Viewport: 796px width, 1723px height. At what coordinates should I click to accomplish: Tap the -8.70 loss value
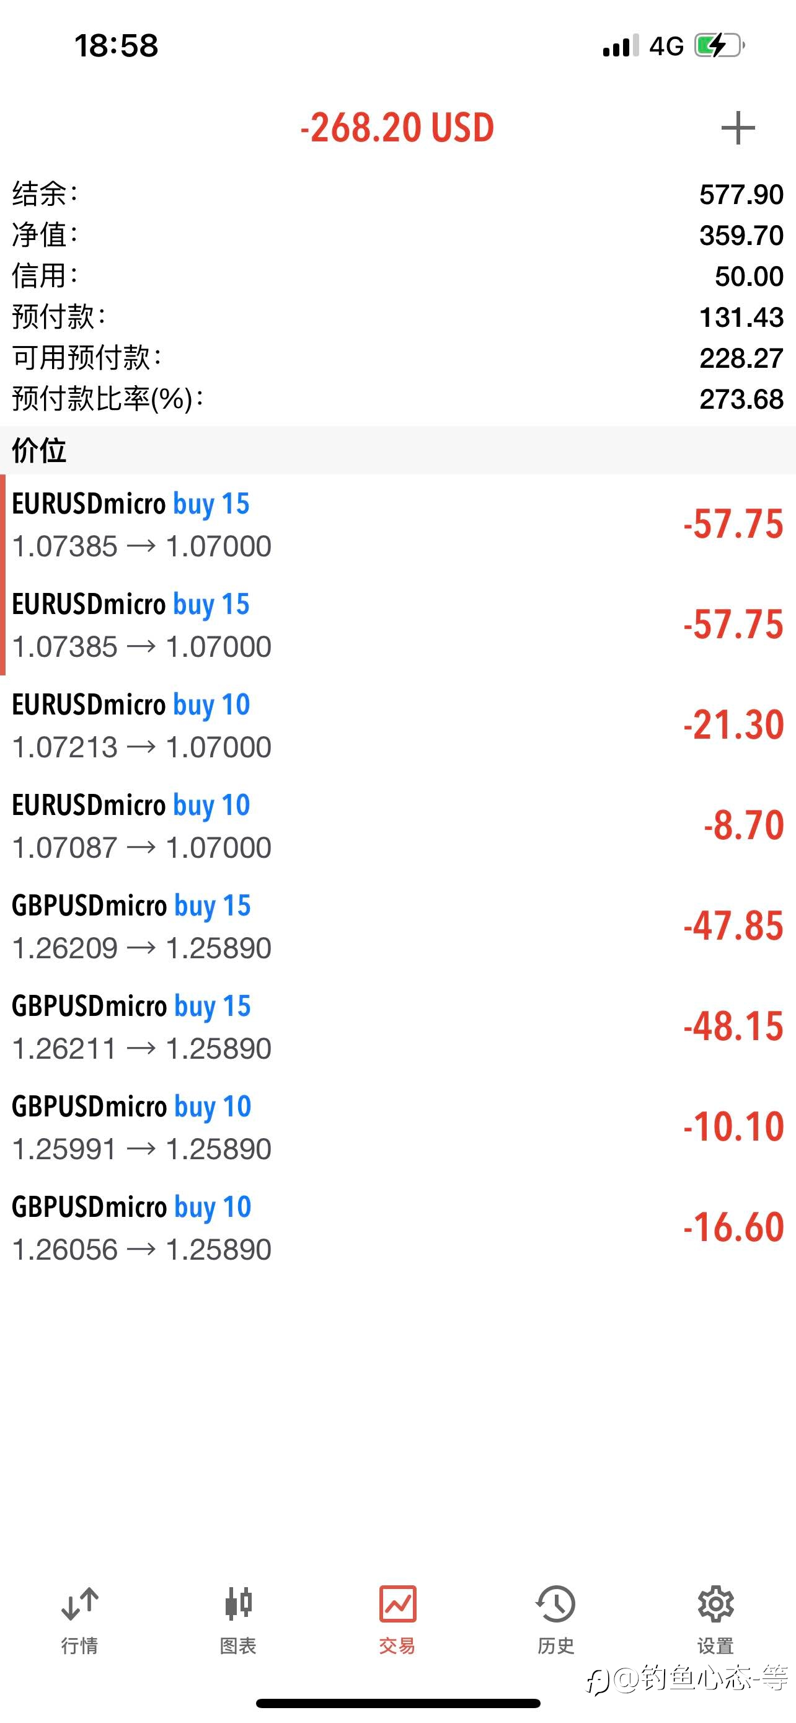(743, 826)
